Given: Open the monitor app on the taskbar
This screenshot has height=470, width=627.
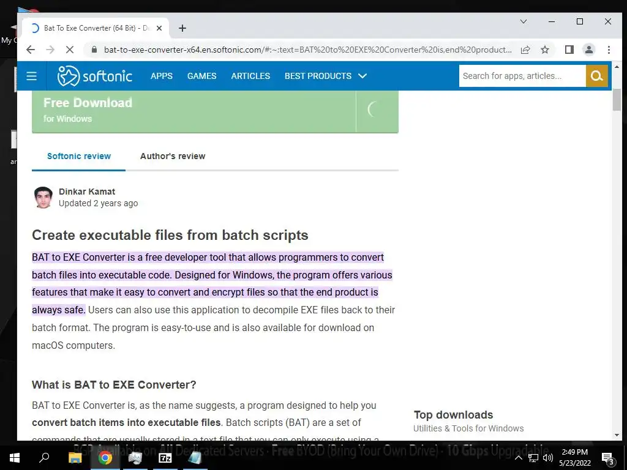Looking at the screenshot, I should point(135,458).
